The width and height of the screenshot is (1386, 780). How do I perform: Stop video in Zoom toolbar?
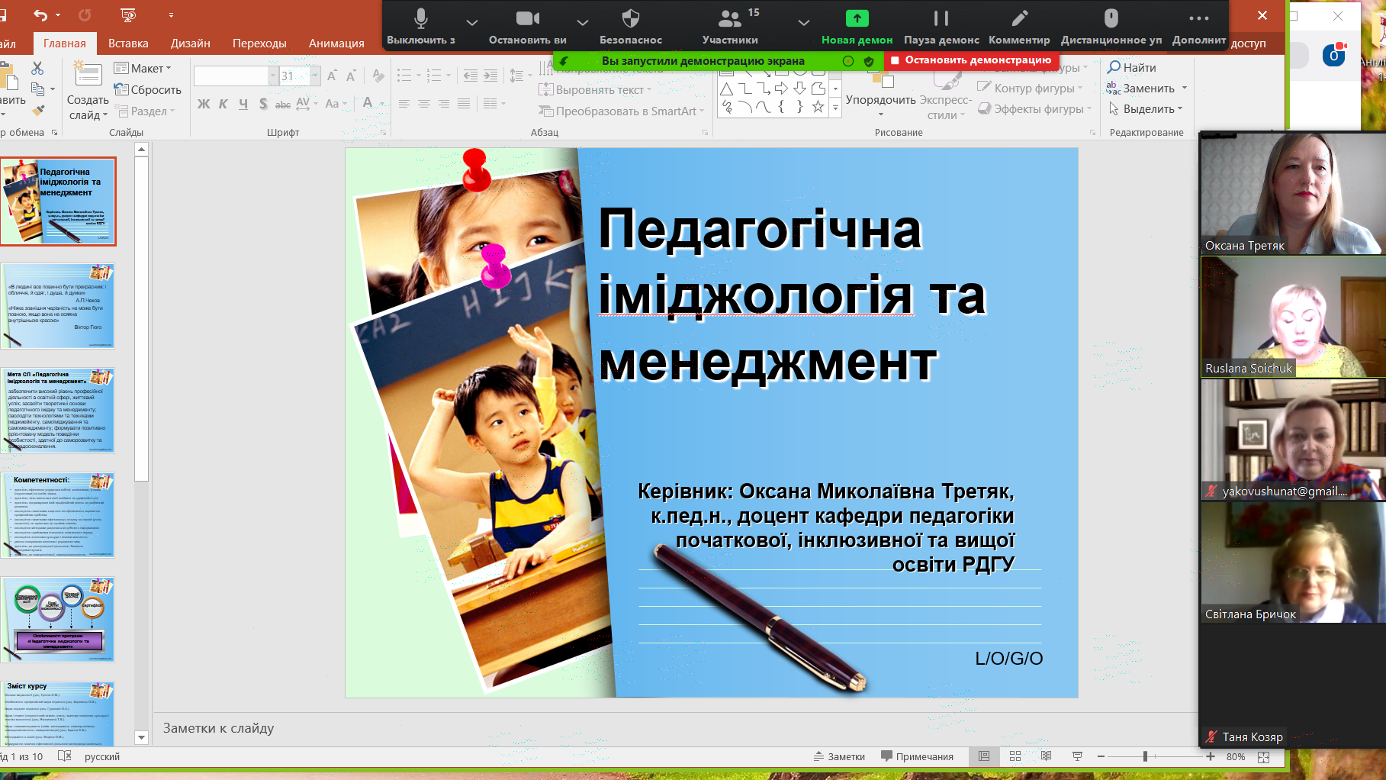527,26
